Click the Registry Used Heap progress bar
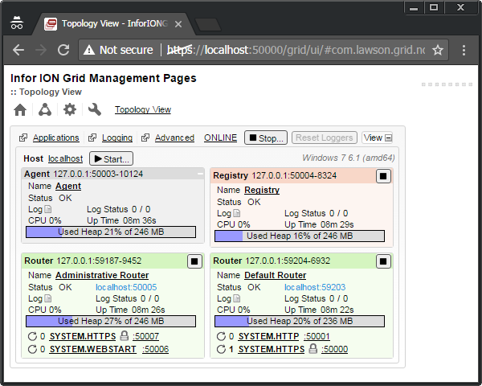This screenshot has width=482, height=386. click(x=298, y=236)
